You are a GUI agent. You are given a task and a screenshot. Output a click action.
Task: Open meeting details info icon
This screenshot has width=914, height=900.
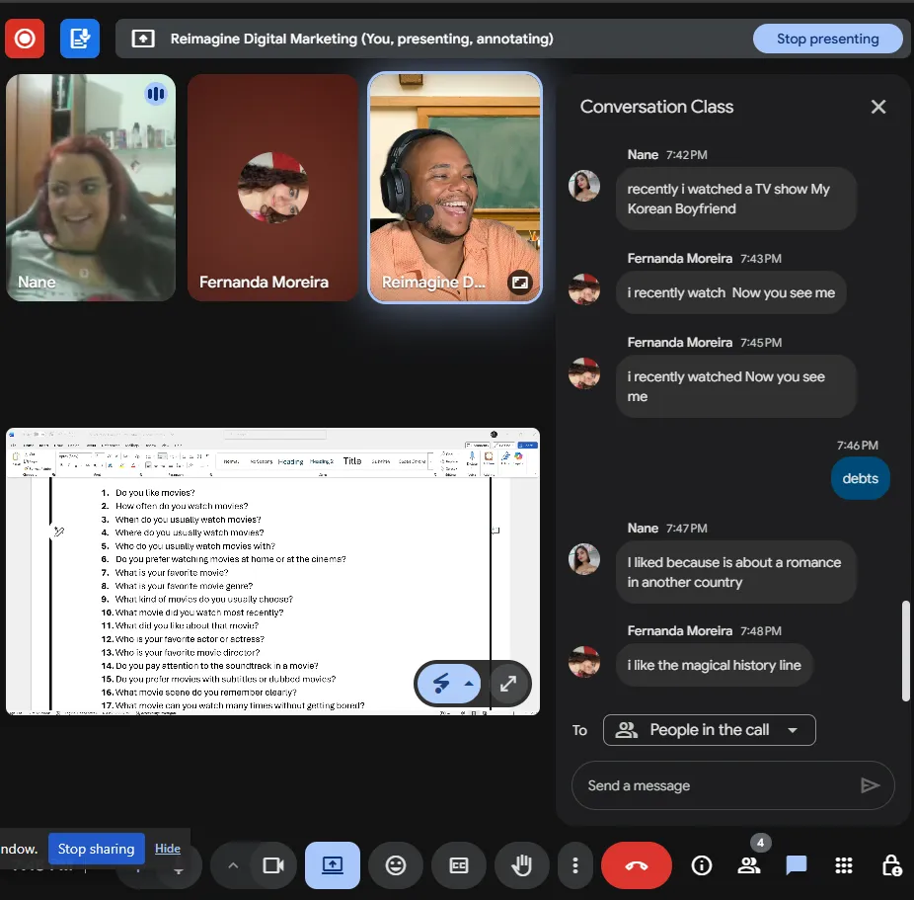(701, 865)
